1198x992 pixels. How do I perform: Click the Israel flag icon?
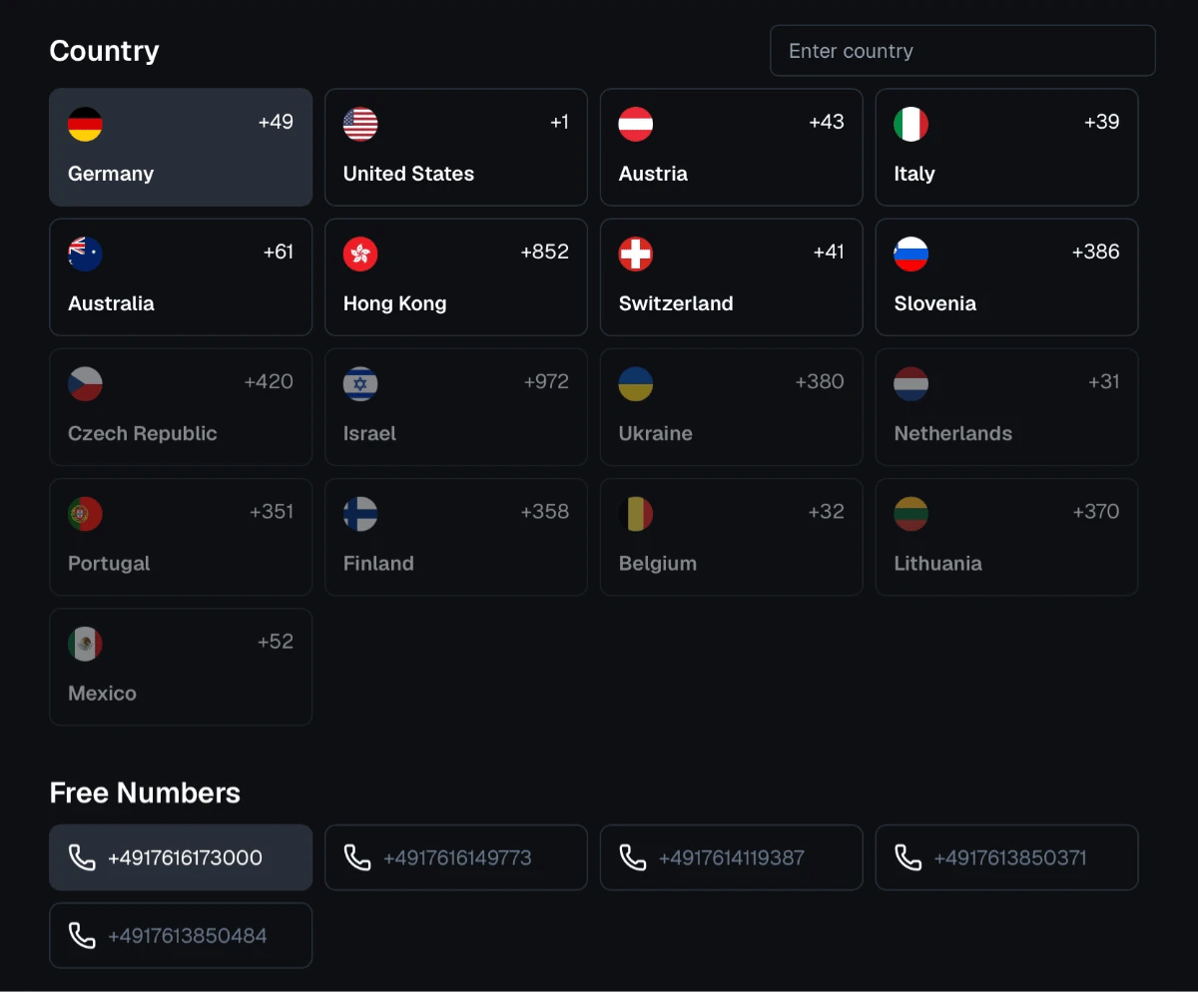tap(360, 384)
